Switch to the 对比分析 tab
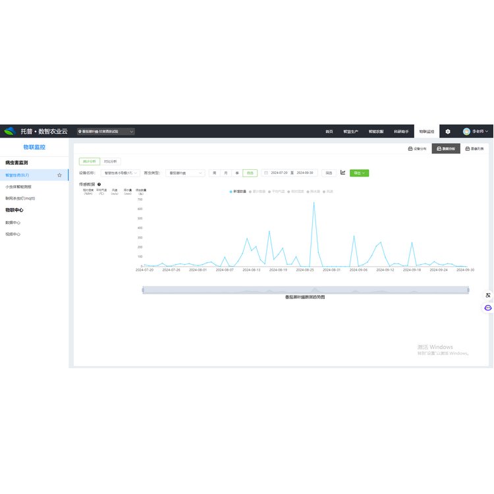This screenshot has width=494, height=494. 111,161
